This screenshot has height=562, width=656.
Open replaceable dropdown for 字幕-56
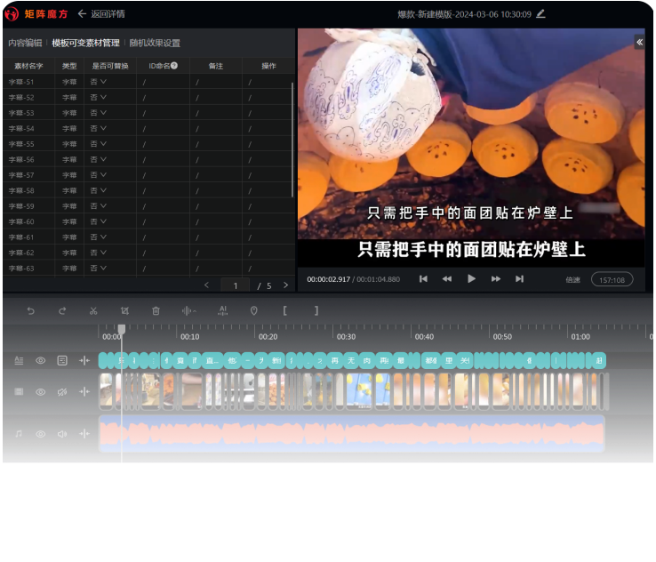click(99, 159)
